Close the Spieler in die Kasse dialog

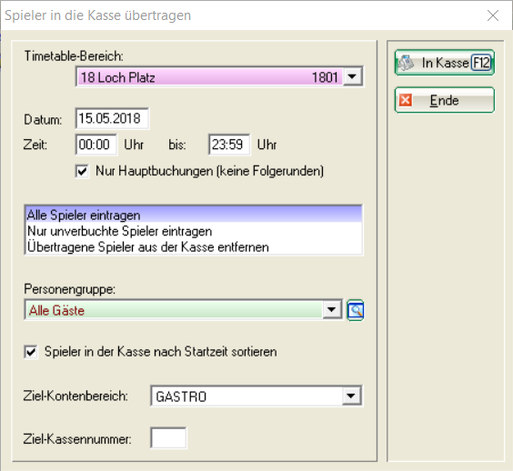pyautogui.click(x=493, y=15)
